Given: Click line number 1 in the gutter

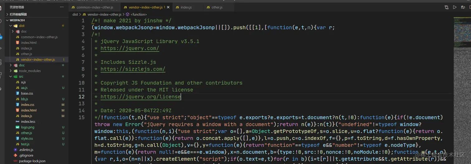Looking at the screenshot, I should pos(83,21).
